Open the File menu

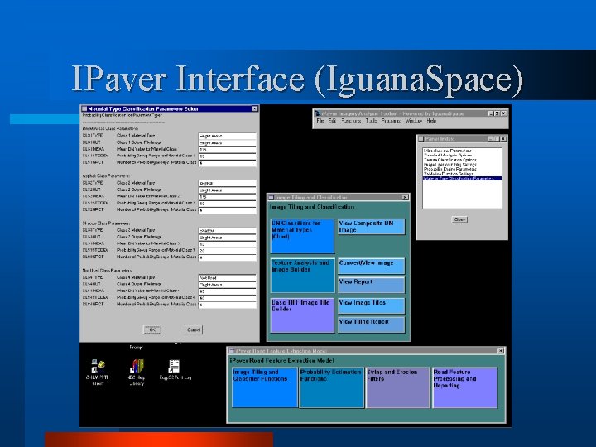click(320, 121)
